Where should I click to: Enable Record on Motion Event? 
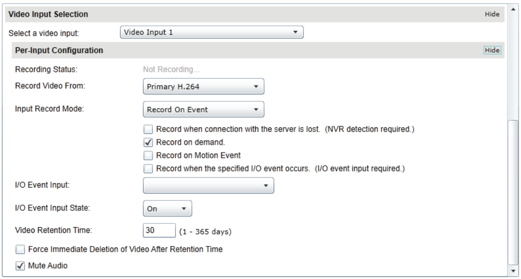pos(148,155)
